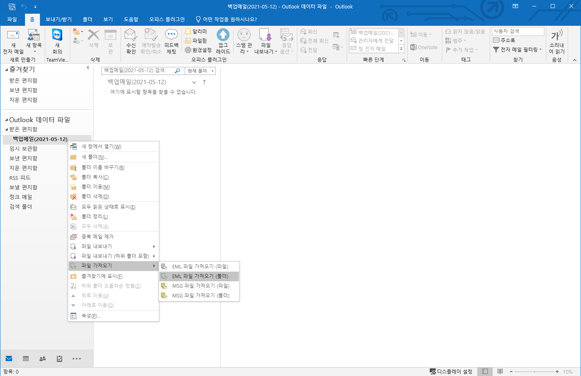
Task: Open more navigation options ellipsis
Action: (77, 359)
